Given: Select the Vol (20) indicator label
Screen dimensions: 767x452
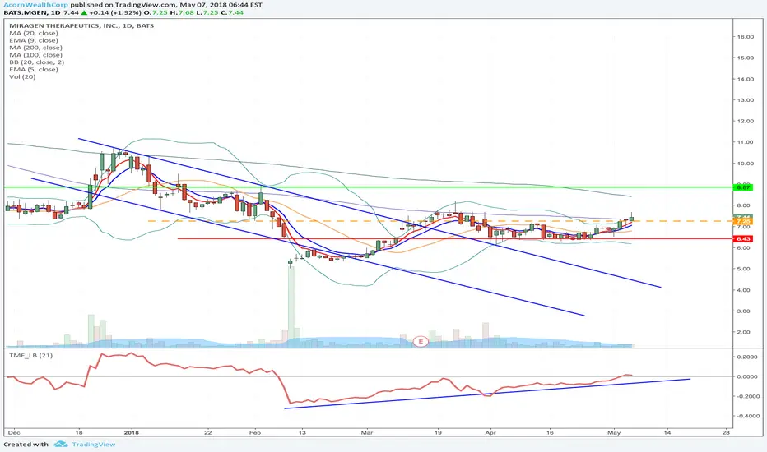Looking at the screenshot, I should click(x=22, y=76).
